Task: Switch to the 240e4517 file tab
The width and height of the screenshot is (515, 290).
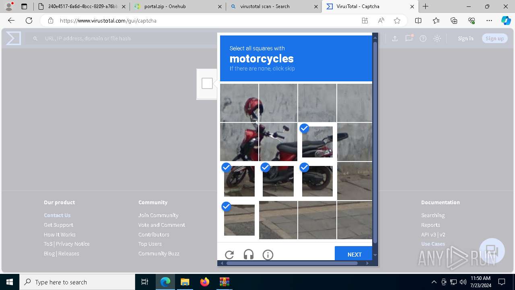Action: tap(82, 6)
